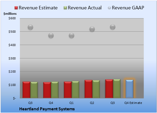
Task: Click the '$100' axis value
Action: [12, 85]
